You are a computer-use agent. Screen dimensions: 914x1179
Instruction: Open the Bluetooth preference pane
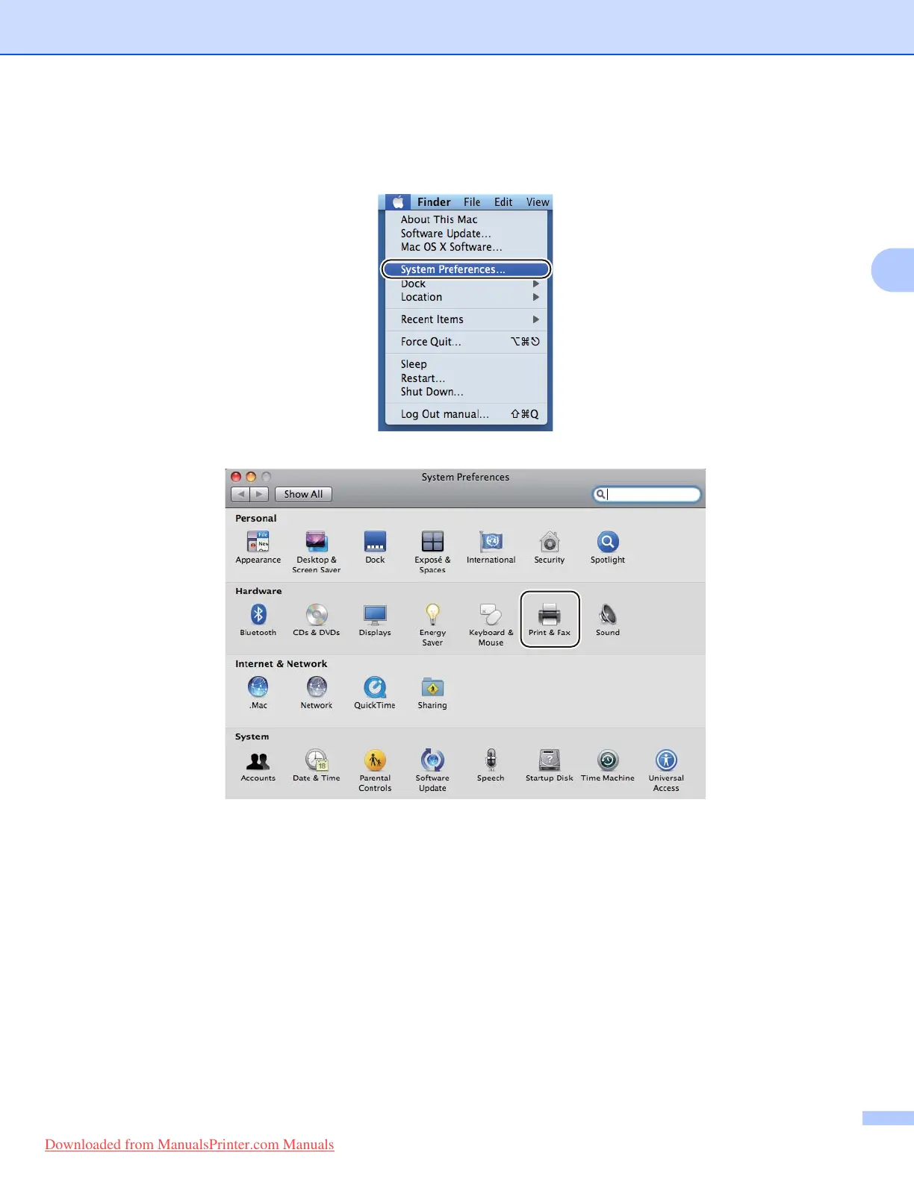pos(258,619)
